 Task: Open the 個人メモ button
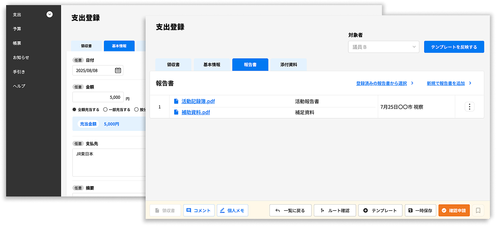point(233,211)
